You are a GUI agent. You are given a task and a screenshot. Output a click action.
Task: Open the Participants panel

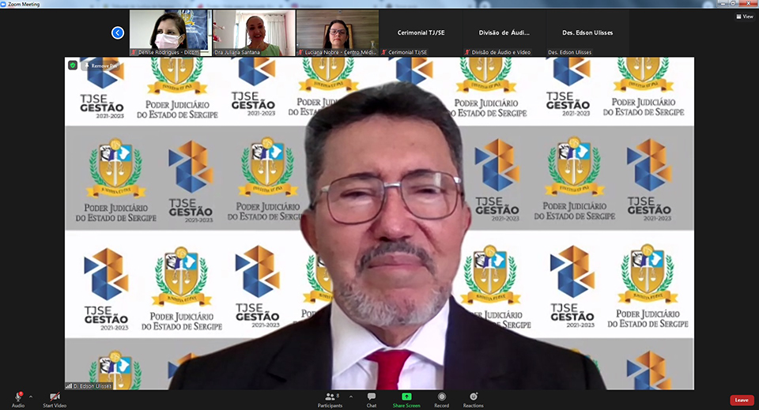coord(330,399)
